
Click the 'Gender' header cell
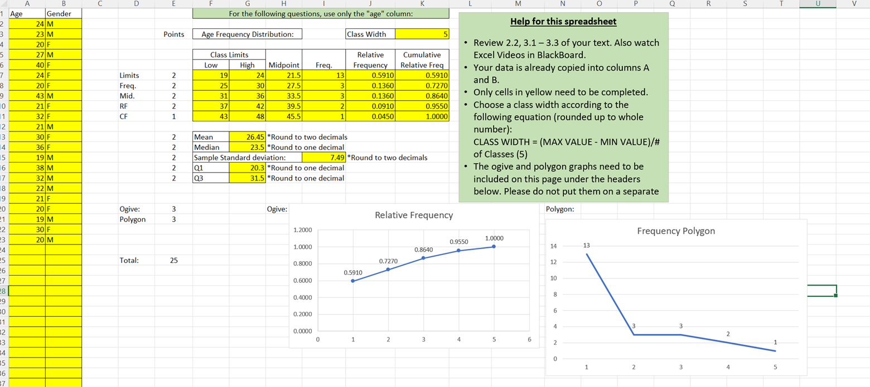click(64, 13)
